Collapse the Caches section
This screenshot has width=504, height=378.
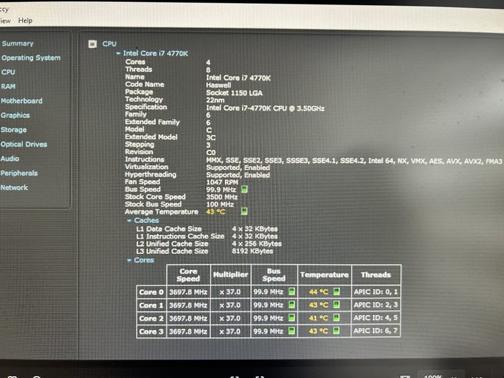[x=130, y=220]
